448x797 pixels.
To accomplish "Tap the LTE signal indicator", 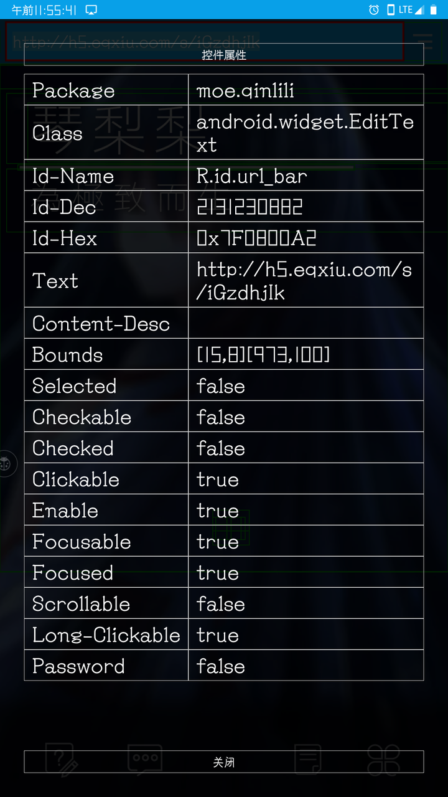I will (411, 9).
